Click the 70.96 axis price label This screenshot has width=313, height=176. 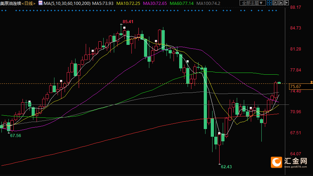pyautogui.click(x=296, y=112)
